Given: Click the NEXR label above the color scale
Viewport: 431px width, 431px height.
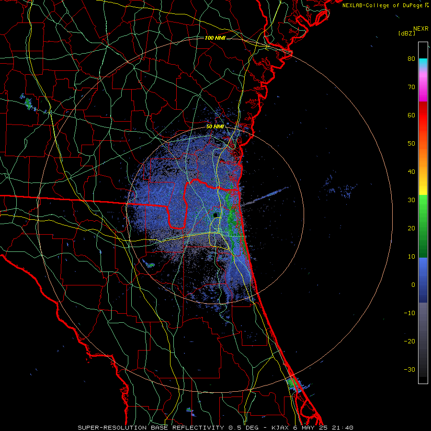Looking at the screenshot, I should coord(420,29).
